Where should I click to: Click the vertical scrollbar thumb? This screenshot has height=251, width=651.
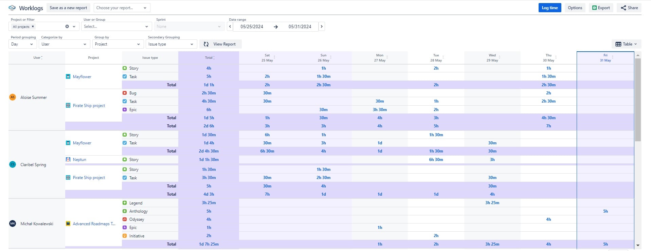[x=638, y=100]
